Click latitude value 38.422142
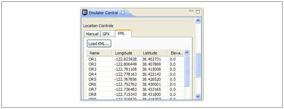 coord(152,74)
